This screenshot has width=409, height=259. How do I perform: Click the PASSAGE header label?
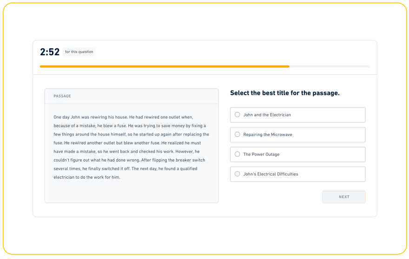click(62, 96)
